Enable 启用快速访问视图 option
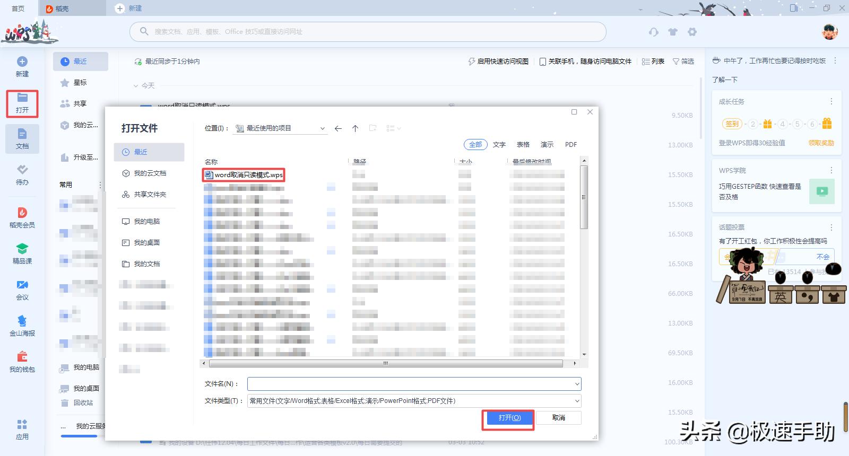Screen dimensions: 849x456 (498, 62)
